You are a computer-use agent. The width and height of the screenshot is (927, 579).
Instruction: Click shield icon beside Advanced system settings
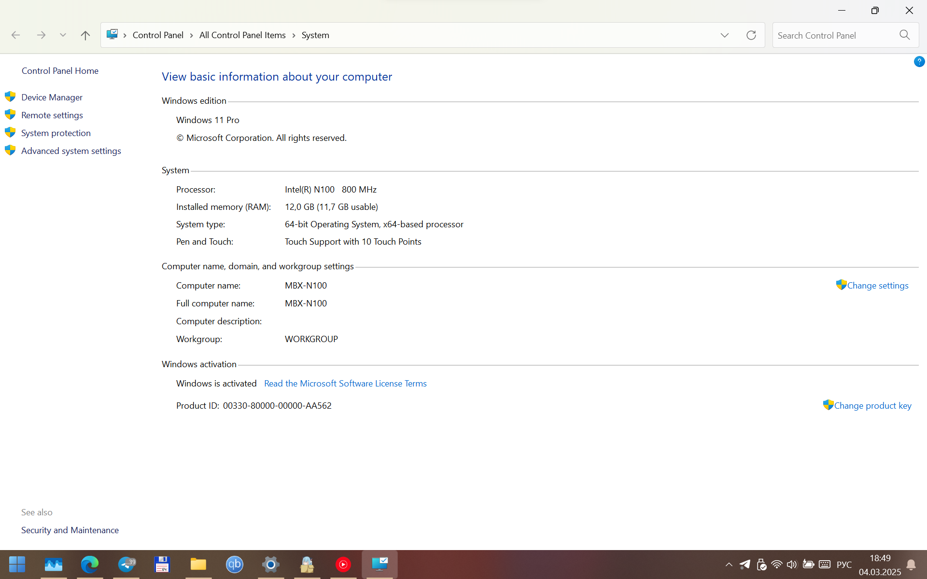[10, 150]
